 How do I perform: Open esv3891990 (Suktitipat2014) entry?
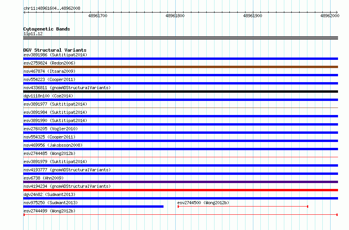click(55, 120)
